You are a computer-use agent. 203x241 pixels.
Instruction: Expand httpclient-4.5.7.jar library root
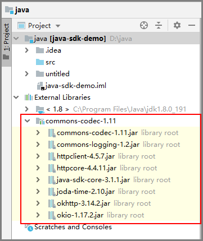[38, 156]
